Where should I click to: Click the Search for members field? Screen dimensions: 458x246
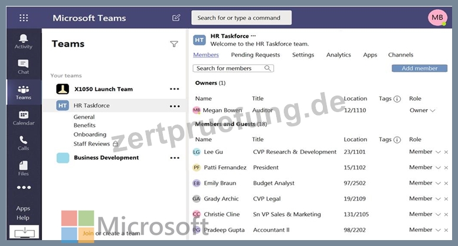(x=233, y=68)
